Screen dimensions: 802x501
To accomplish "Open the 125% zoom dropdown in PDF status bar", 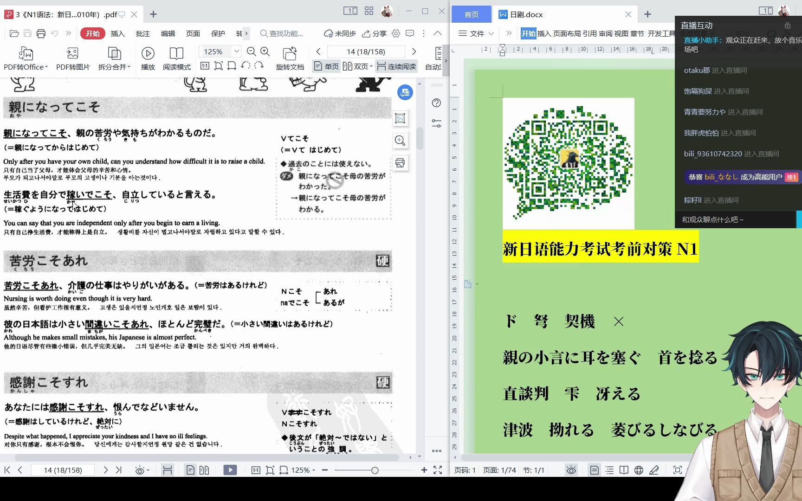I will click(x=303, y=470).
